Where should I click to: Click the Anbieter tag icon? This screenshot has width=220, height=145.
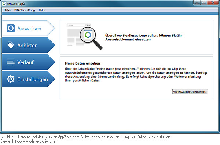click(x=11, y=45)
